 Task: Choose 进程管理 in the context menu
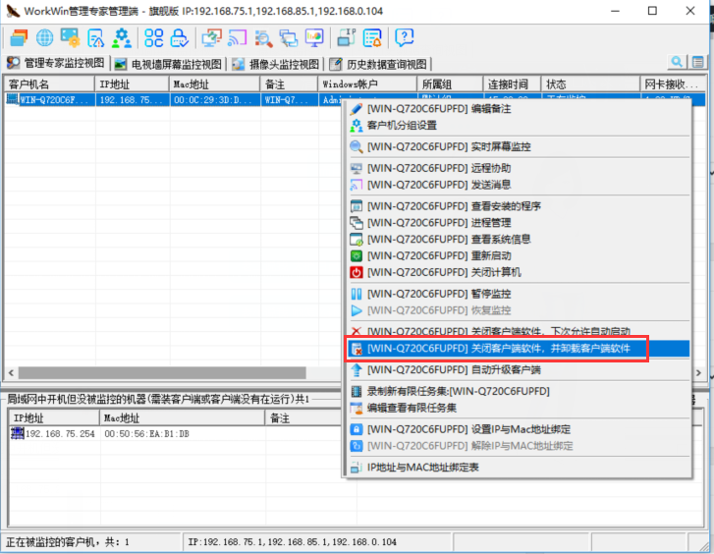[x=518, y=222]
